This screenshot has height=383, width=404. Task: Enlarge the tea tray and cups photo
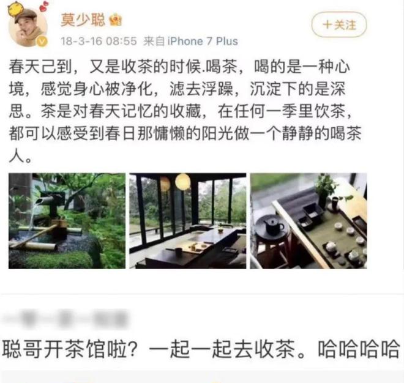pos(309,221)
